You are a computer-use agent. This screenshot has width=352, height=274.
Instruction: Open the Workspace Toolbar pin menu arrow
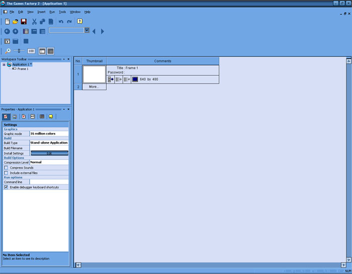pos(64,59)
